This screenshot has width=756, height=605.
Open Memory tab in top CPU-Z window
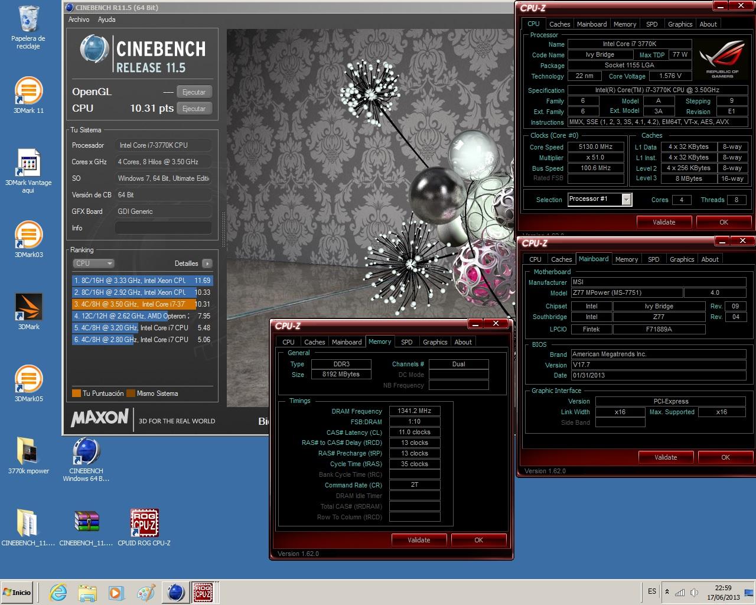[625, 24]
